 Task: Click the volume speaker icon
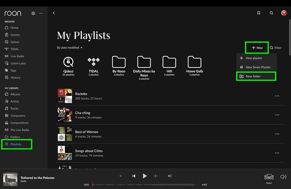(x=283, y=176)
